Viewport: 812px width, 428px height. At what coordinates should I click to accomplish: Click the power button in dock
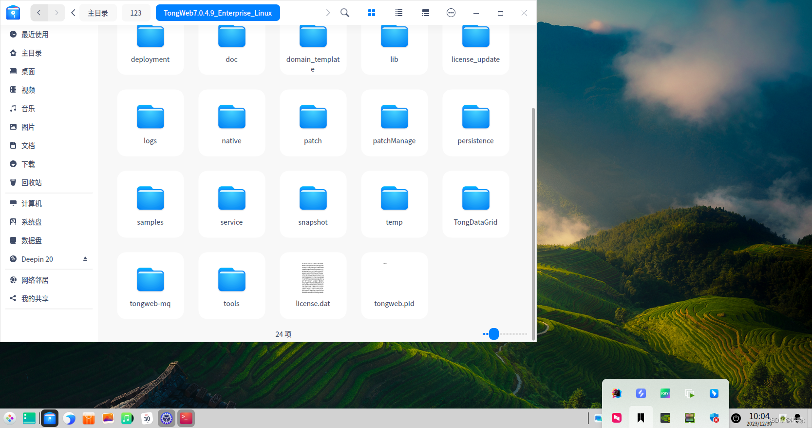(736, 418)
